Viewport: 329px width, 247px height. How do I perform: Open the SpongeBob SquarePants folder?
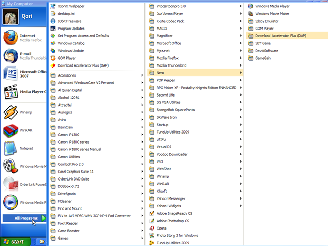[195, 110]
